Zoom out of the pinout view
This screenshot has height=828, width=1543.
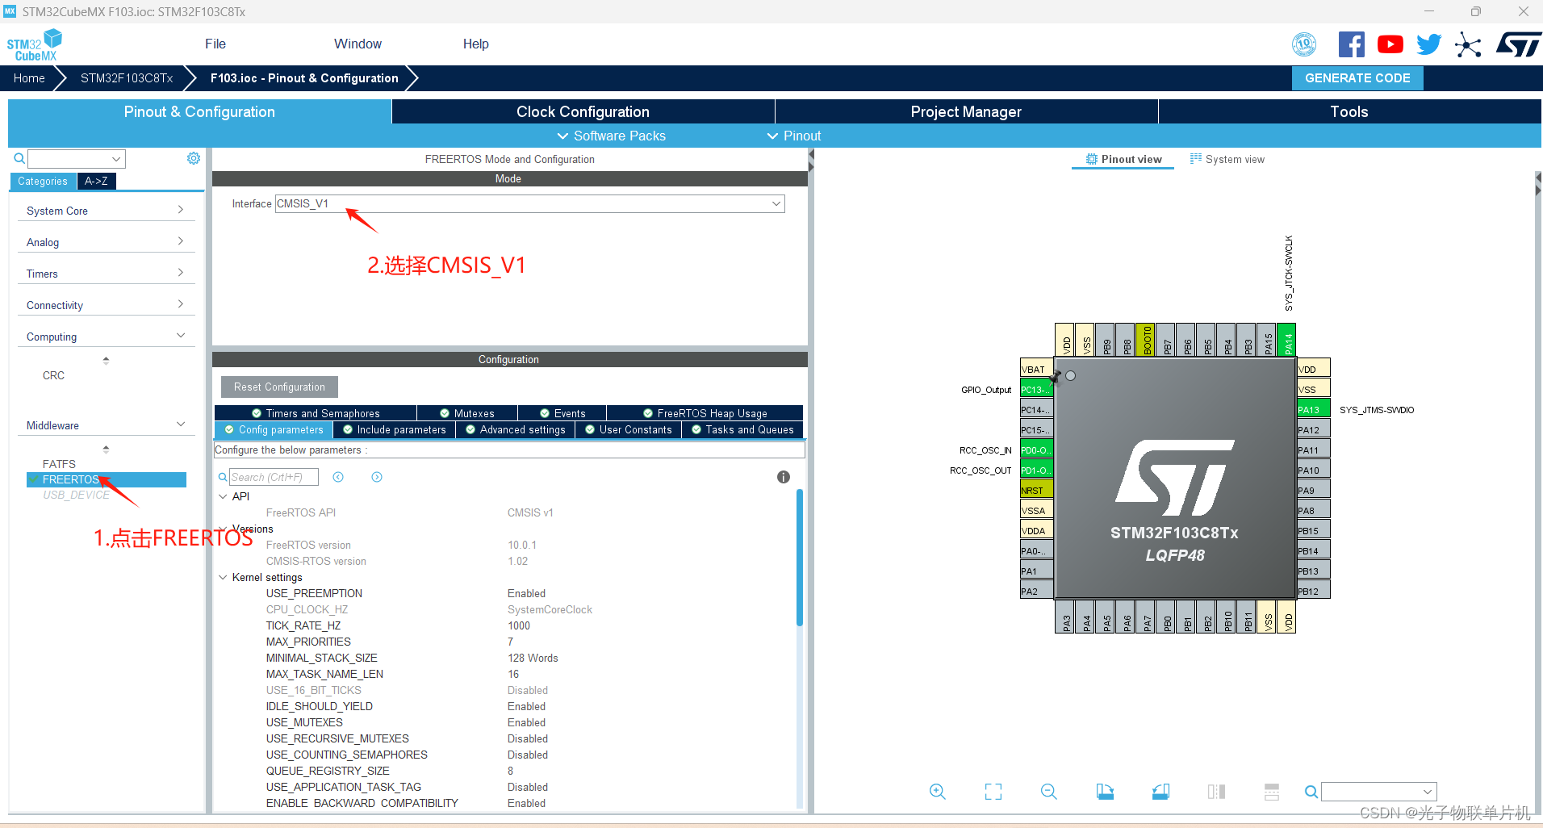point(1049,792)
